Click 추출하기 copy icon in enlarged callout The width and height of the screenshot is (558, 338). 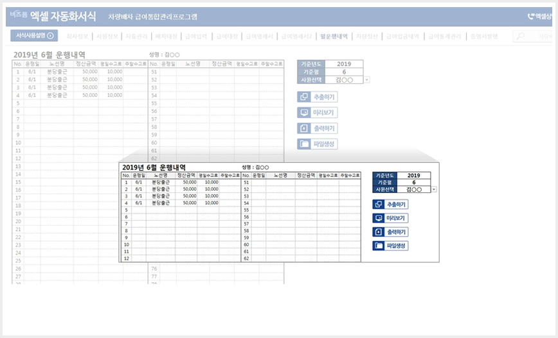coord(378,205)
